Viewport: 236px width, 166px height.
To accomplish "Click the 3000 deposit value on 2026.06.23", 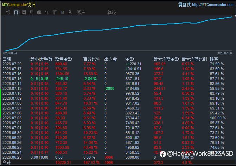I will tap(109, 158).
